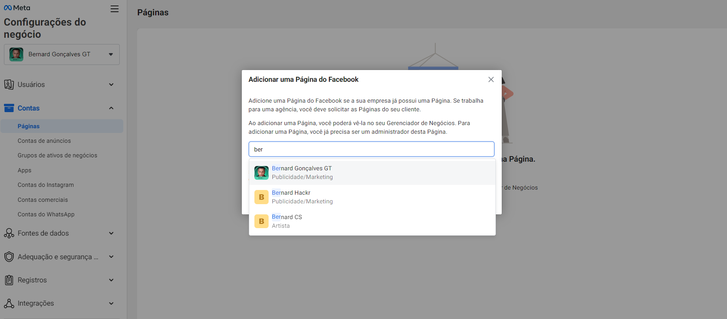Open the business account dropdown arrow
The width and height of the screenshot is (727, 319).
(x=111, y=54)
